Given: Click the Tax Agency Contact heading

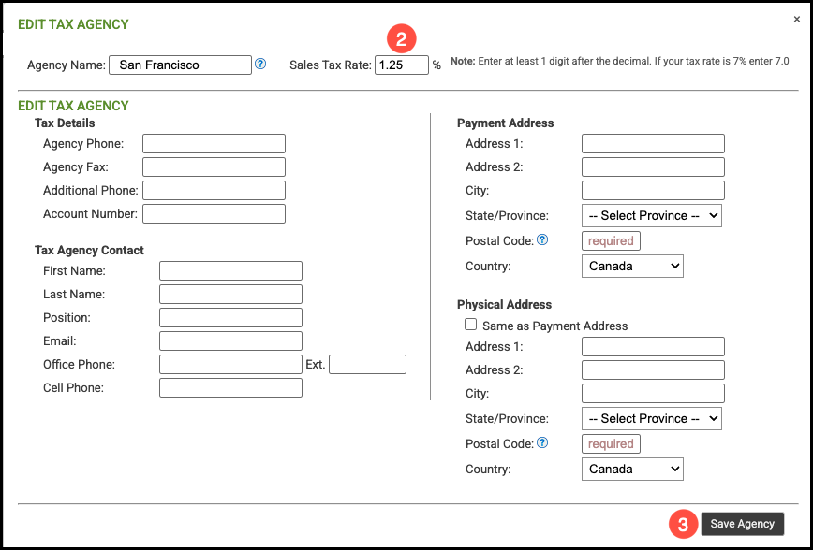Looking at the screenshot, I should pyautogui.click(x=89, y=250).
